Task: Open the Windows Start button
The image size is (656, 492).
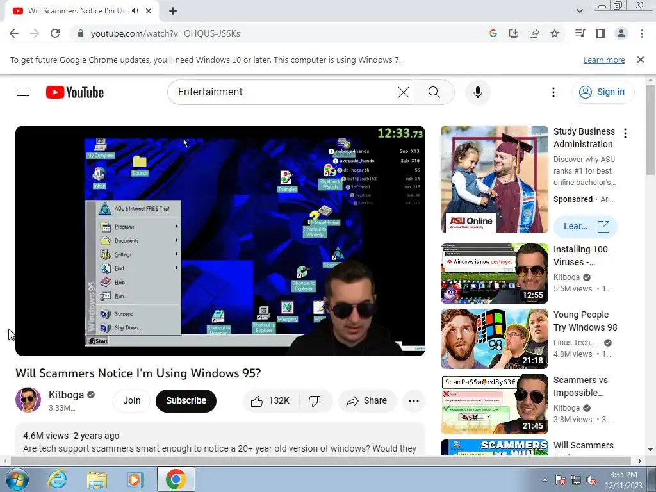Action: (x=17, y=479)
